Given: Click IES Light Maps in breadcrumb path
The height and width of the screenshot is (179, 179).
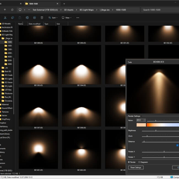Looking at the screenshot, I should click(x=87, y=10).
